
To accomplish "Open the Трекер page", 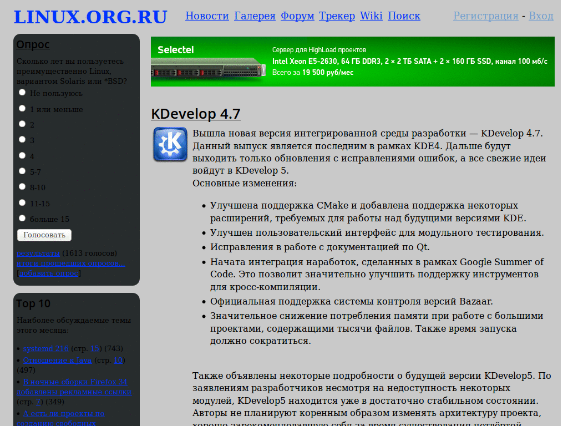I will pyautogui.click(x=337, y=16).
